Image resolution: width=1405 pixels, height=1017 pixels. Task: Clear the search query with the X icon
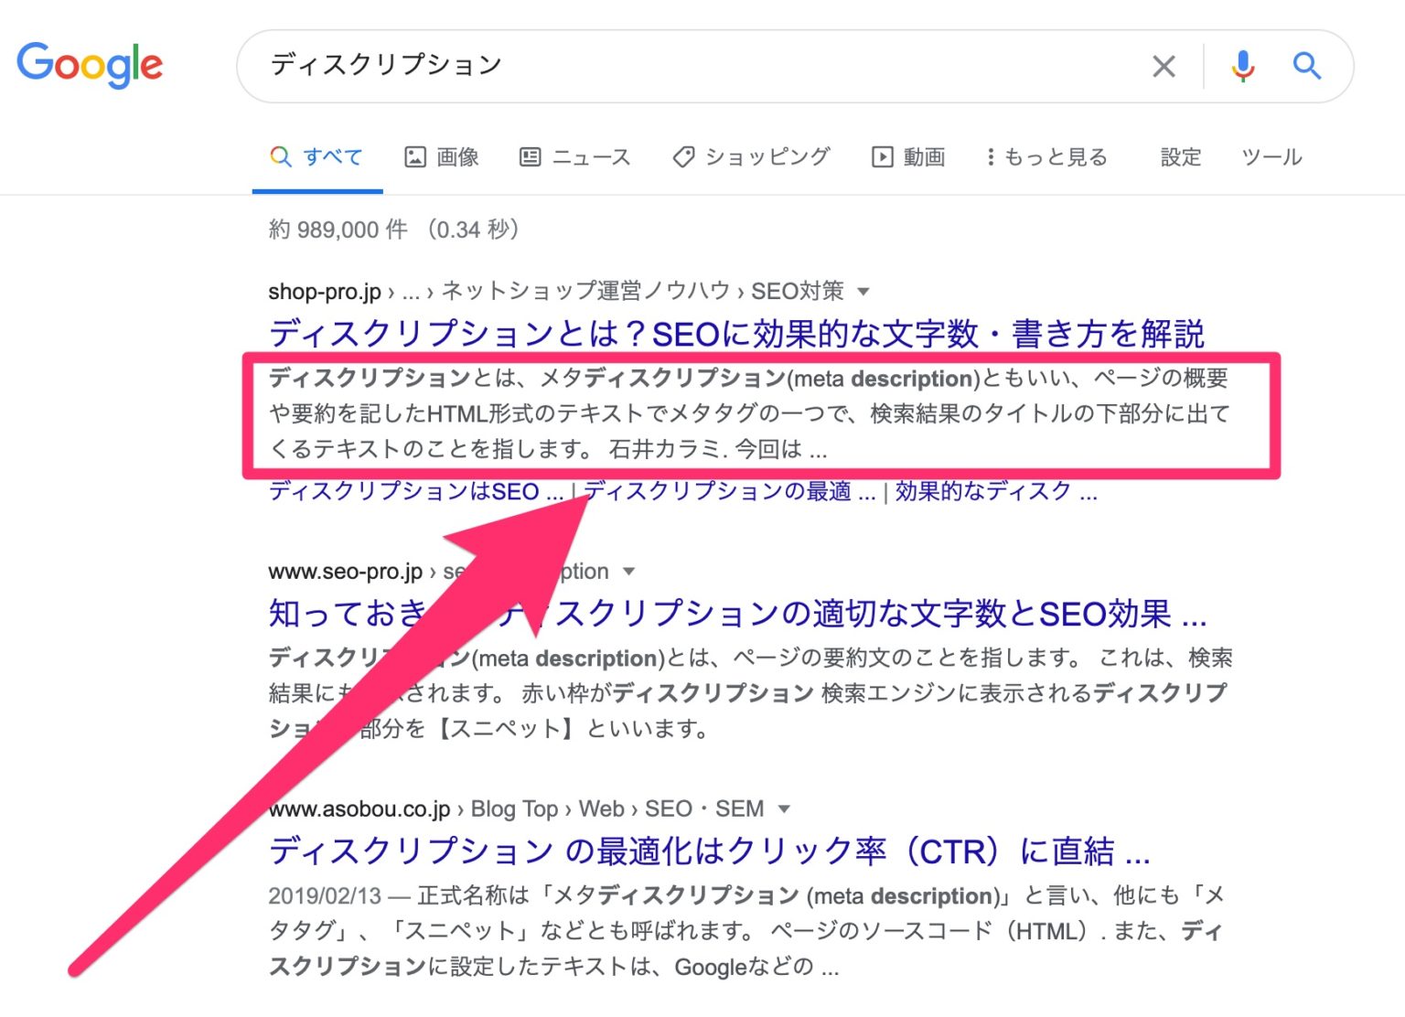coord(1164,65)
